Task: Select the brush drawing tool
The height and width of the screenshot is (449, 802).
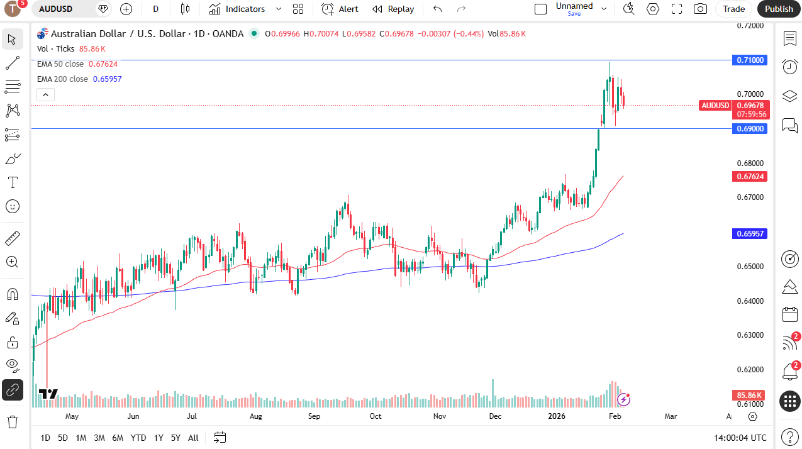Action: (12, 158)
